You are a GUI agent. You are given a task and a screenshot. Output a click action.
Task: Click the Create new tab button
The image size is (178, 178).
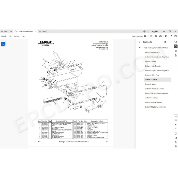click(42, 32)
